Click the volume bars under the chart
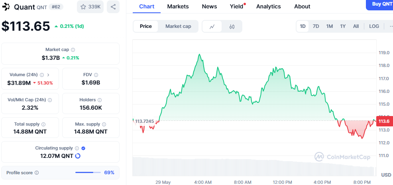This screenshot has height=185, width=393. coord(254,166)
